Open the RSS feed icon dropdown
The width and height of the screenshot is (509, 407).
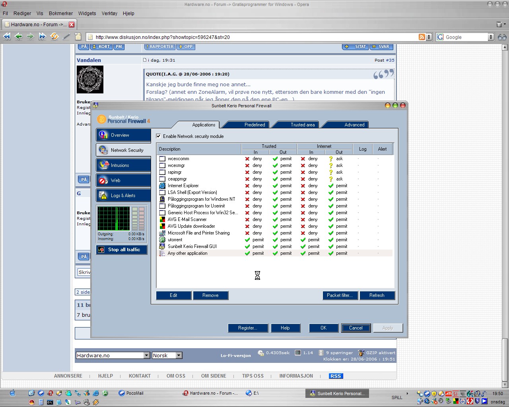pyautogui.click(x=429, y=37)
